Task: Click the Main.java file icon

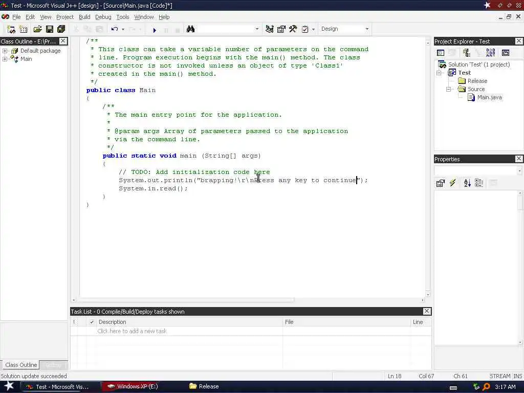Action: (x=471, y=97)
